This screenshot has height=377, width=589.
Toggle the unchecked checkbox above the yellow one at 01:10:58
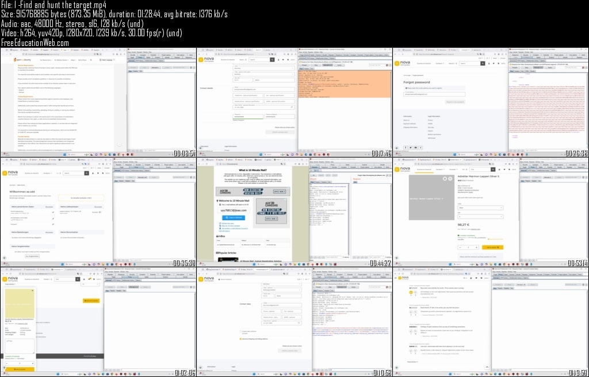241,331
